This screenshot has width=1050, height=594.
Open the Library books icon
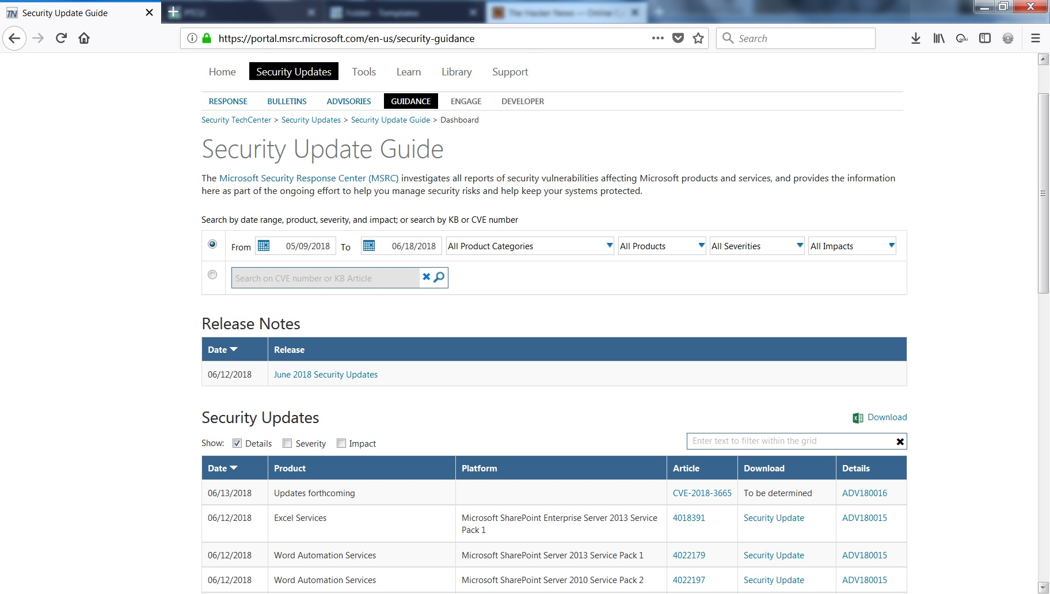tap(939, 39)
